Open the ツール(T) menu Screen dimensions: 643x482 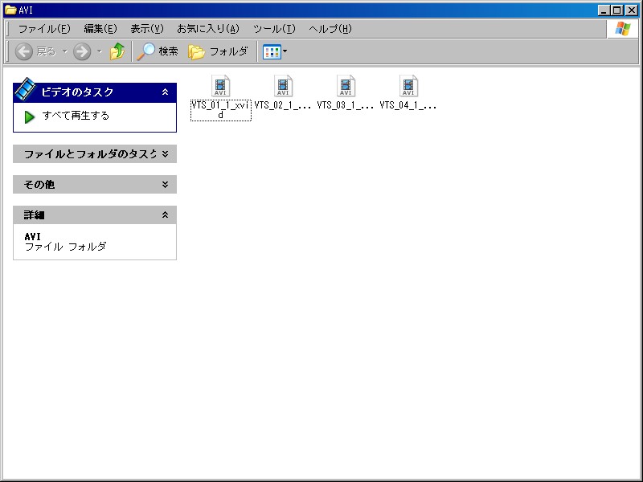(274, 29)
